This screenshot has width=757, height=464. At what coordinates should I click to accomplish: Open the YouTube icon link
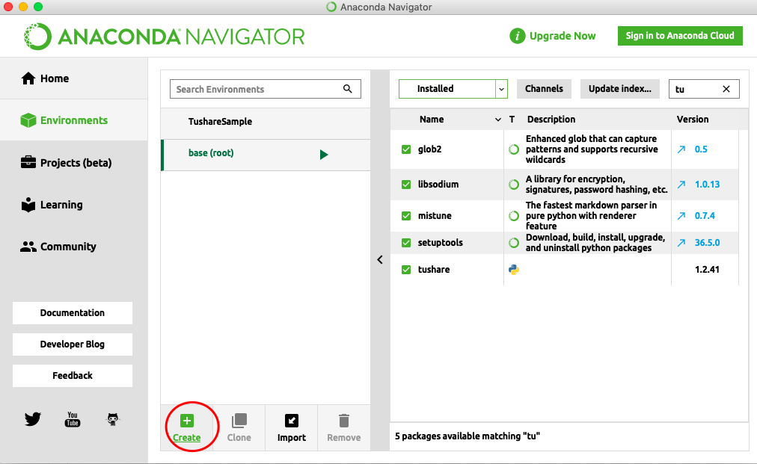pyautogui.click(x=73, y=419)
